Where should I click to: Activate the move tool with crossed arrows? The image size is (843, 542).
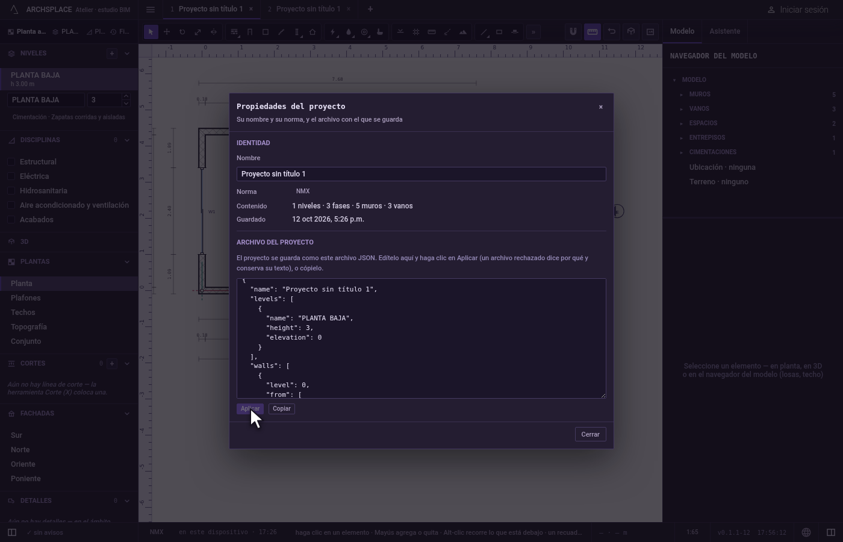(167, 32)
